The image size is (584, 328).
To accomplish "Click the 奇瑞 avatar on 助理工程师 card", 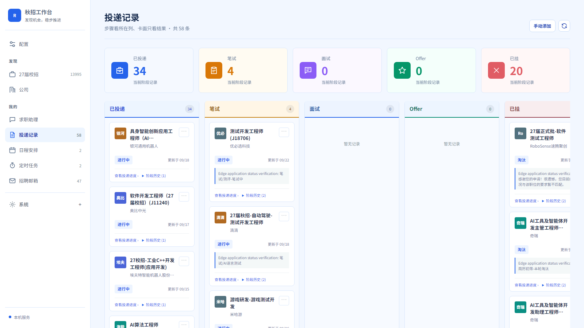I will coord(520,307).
